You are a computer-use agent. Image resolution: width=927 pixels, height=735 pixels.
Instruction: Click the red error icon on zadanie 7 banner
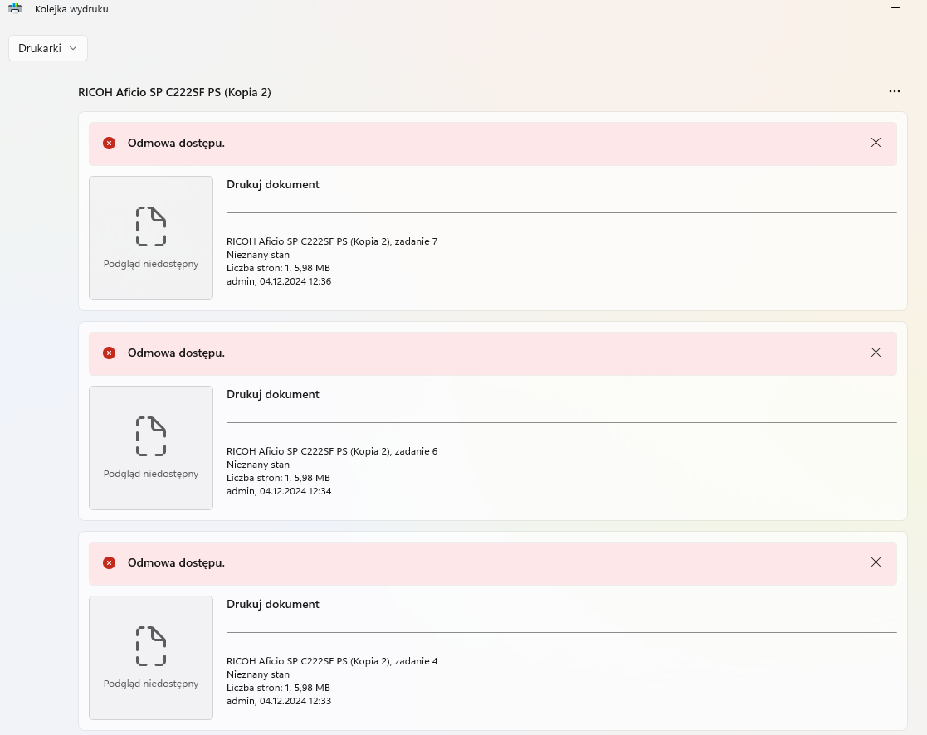tap(110, 143)
